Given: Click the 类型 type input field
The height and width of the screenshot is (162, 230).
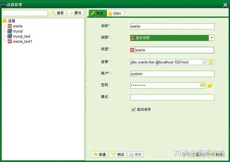Looking at the screenshot, I should (174, 50).
